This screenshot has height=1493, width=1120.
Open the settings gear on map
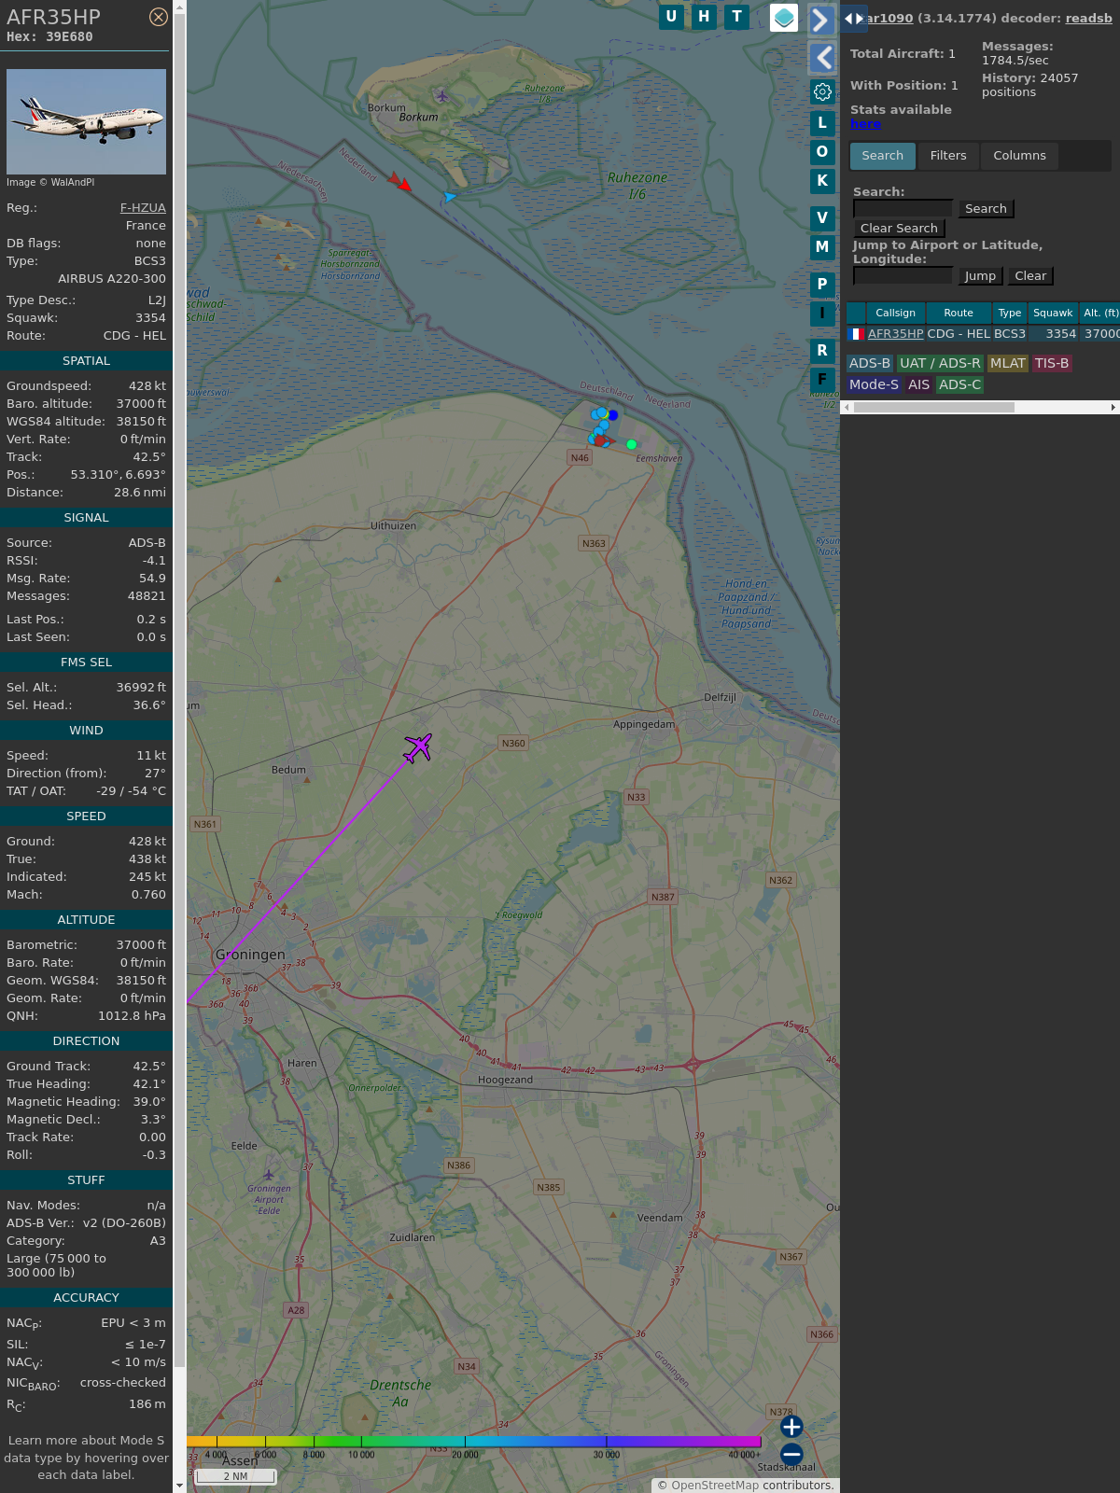point(822,91)
